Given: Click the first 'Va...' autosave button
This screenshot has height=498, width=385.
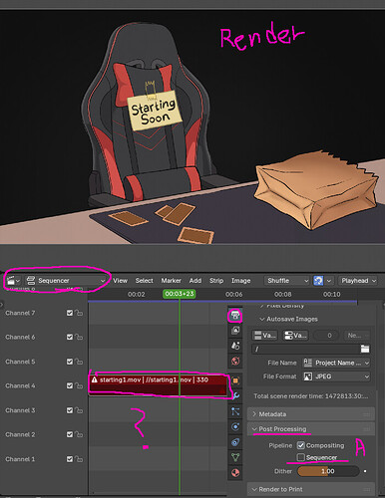Looking at the screenshot, I should 264,336.
